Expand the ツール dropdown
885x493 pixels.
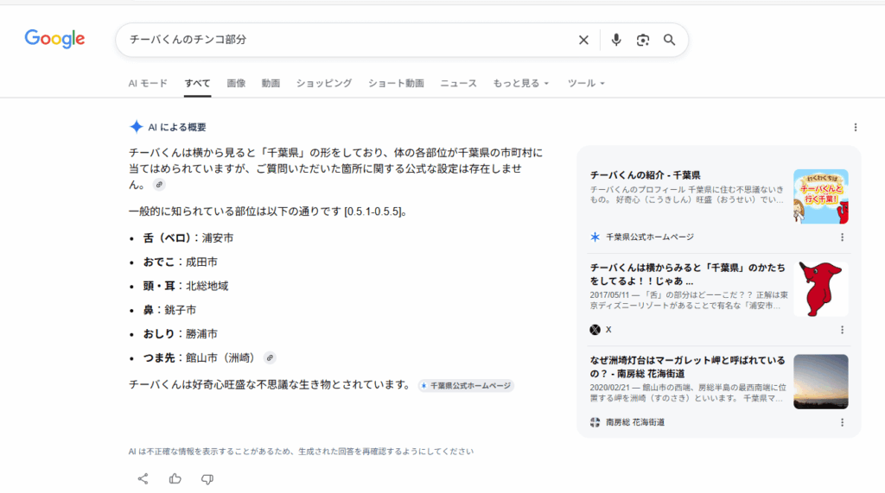(586, 84)
